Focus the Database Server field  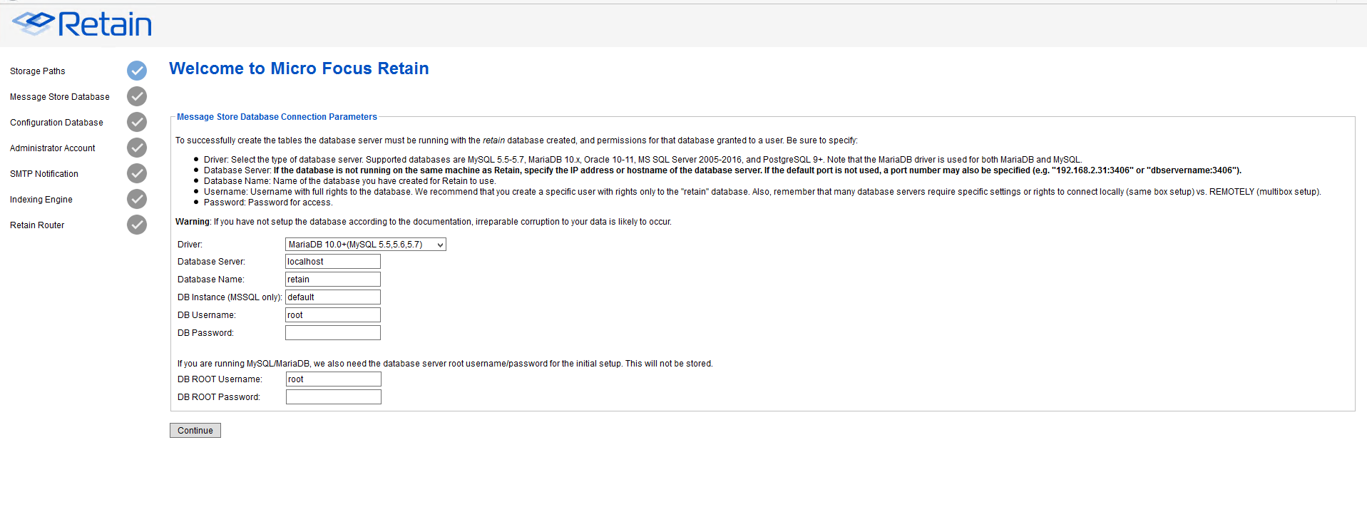[x=332, y=262]
